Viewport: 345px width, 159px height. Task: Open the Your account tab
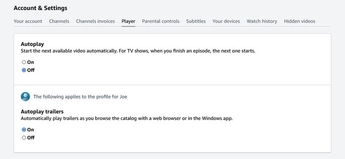[28, 21]
